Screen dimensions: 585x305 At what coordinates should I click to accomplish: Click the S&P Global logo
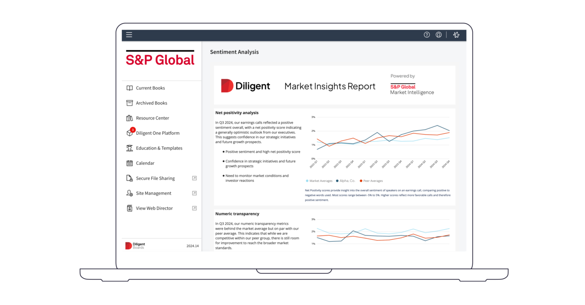click(x=160, y=60)
